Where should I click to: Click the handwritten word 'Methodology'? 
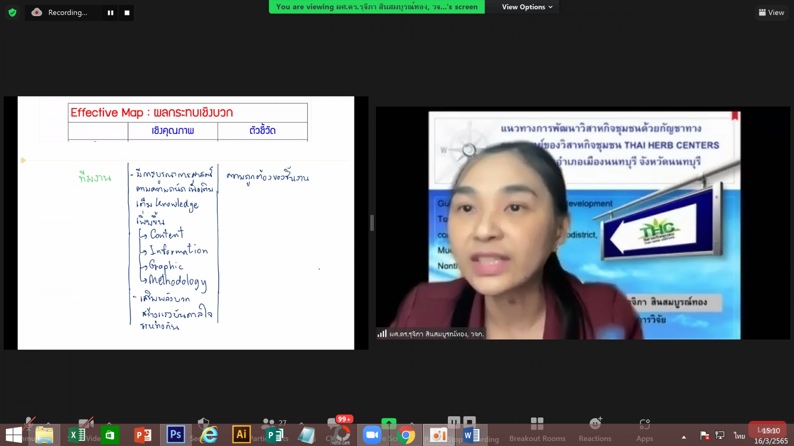[177, 282]
